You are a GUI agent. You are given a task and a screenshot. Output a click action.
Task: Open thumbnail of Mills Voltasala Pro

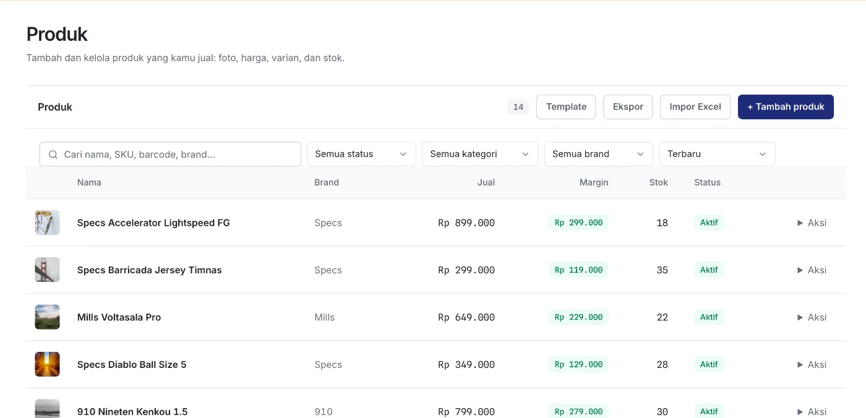[47, 317]
